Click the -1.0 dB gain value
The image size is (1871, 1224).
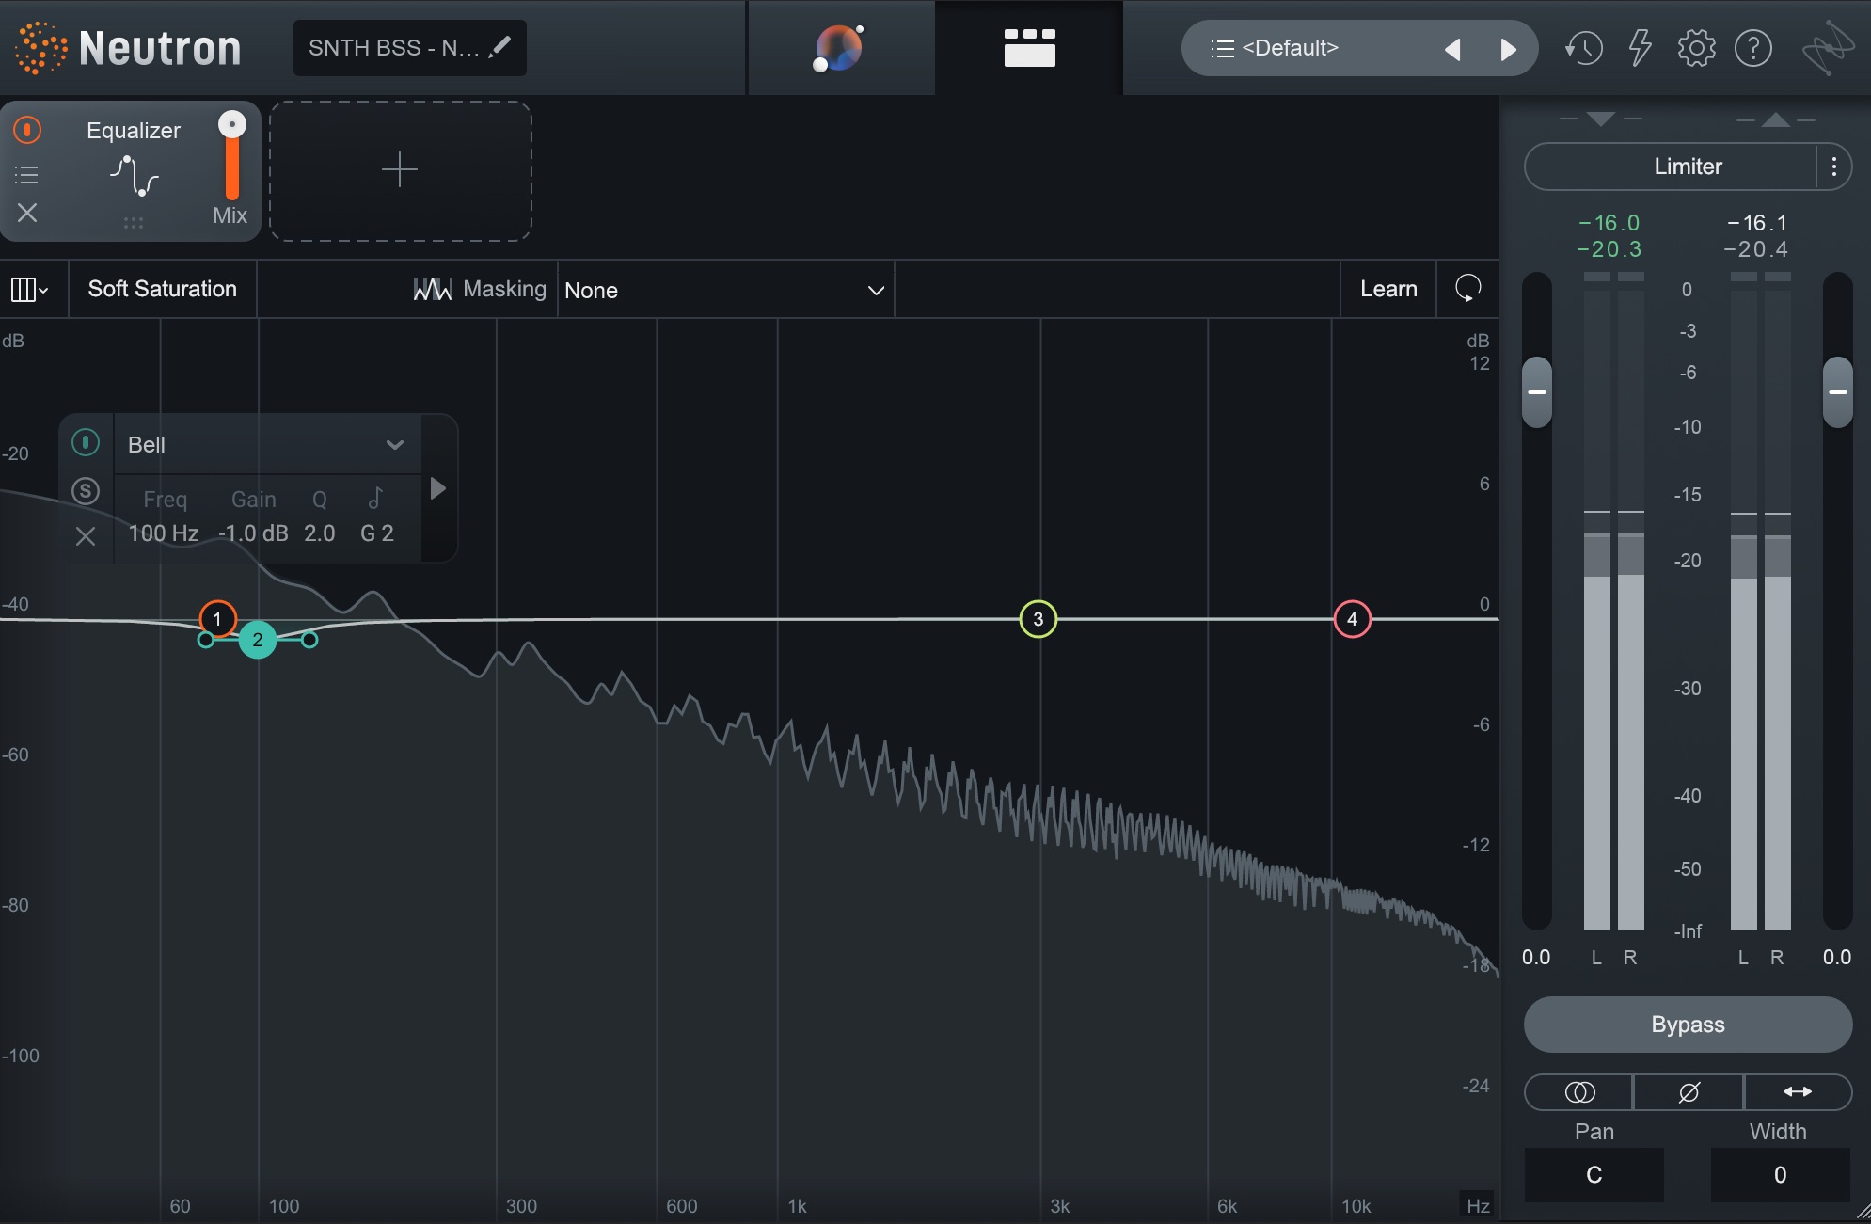(x=253, y=533)
